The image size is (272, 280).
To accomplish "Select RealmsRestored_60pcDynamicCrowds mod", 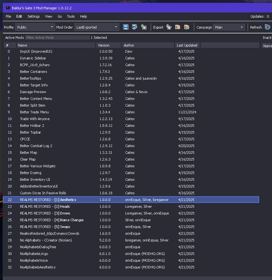I will point(131,233).
